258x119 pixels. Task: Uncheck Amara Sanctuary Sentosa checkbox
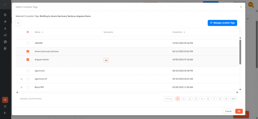tap(28, 51)
